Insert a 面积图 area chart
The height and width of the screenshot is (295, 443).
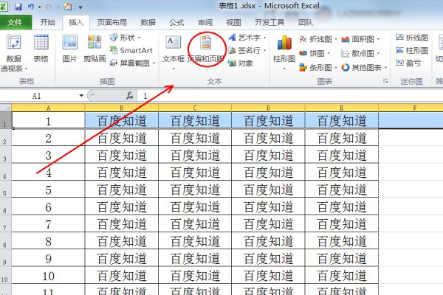(x=360, y=39)
